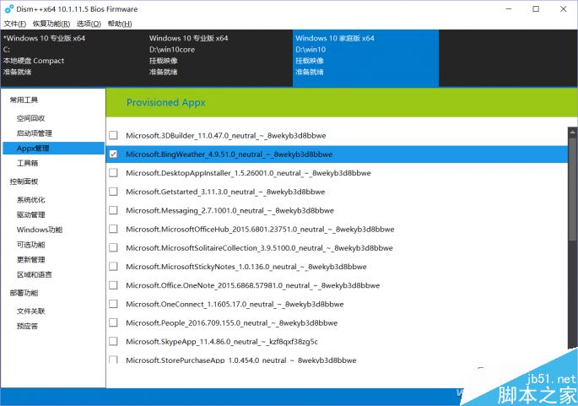
Task: Click the Appx list vertical scrollbar thumb
Action: (572, 190)
